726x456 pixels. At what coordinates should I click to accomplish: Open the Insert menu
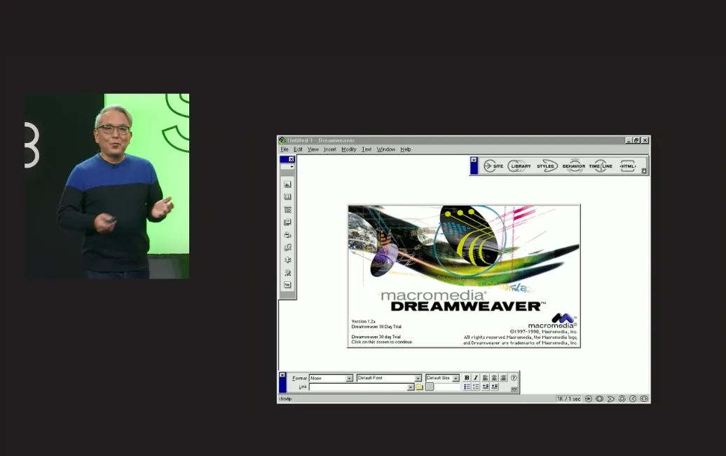point(329,149)
